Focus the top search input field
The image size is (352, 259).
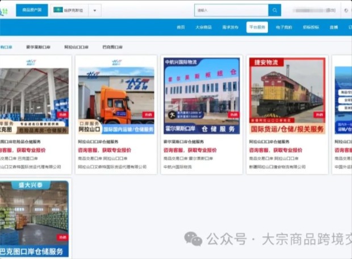[x=232, y=10]
